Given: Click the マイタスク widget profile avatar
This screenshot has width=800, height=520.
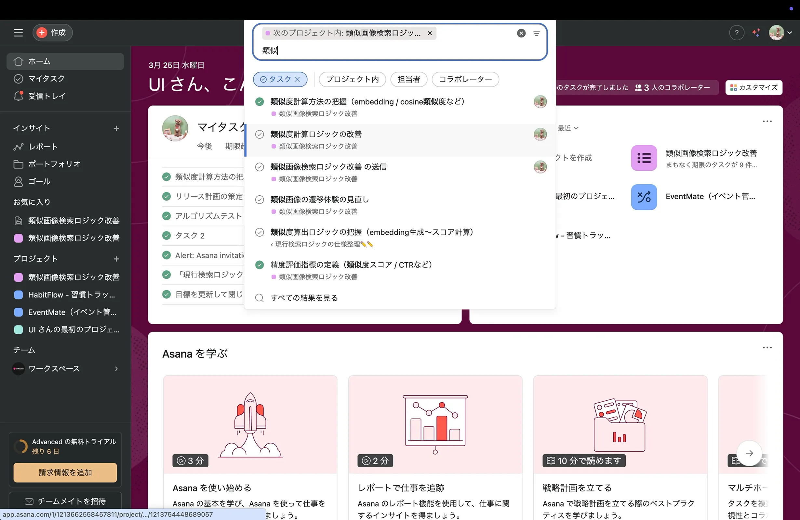Looking at the screenshot, I should pos(175,128).
